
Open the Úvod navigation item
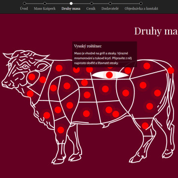pyautogui.click(x=24, y=8)
